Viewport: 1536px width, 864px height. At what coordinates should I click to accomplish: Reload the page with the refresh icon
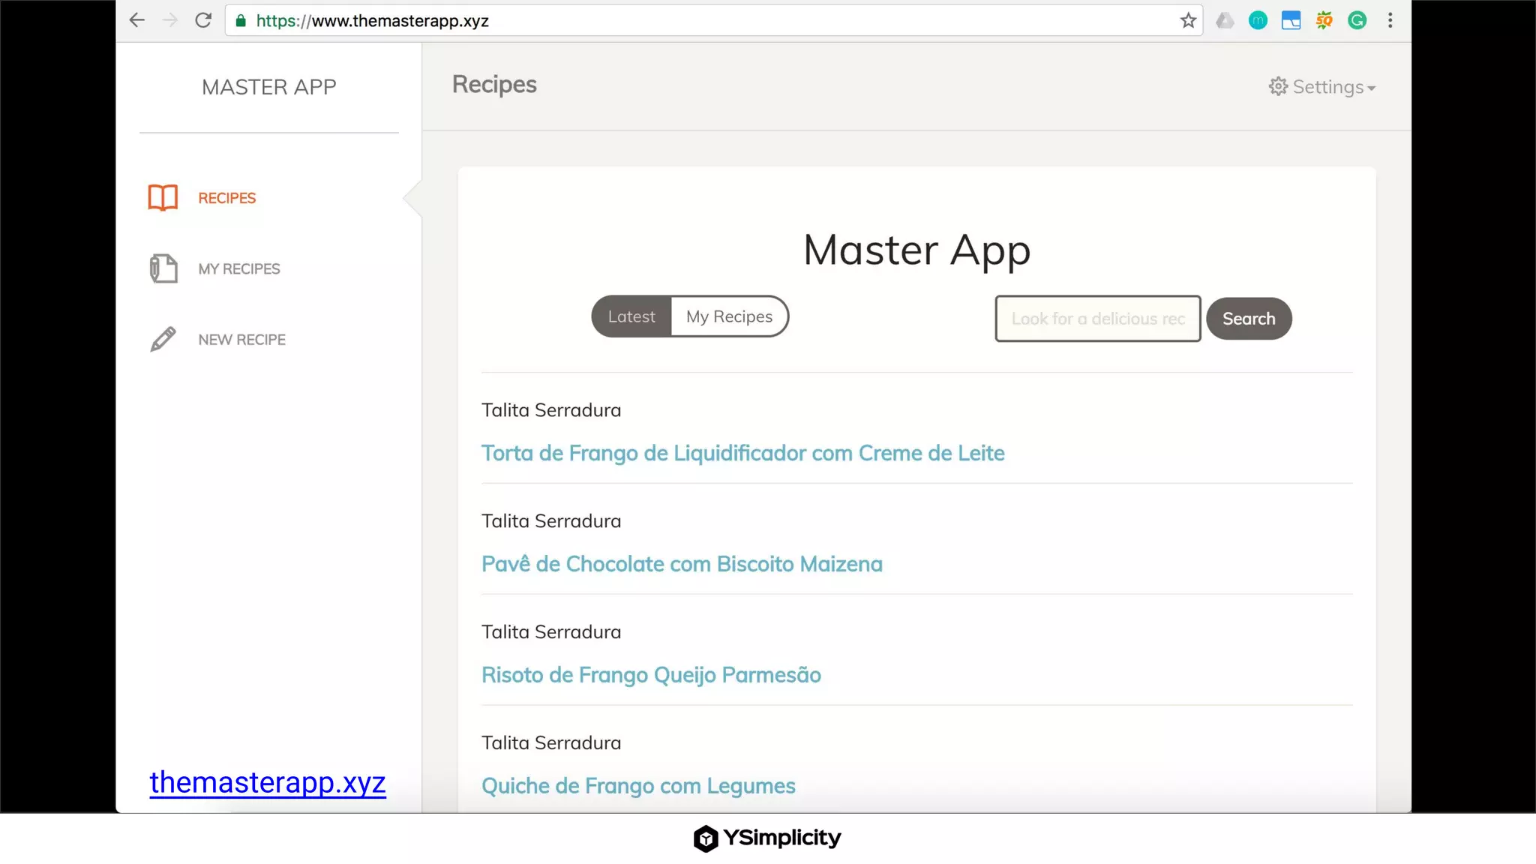[x=203, y=20]
